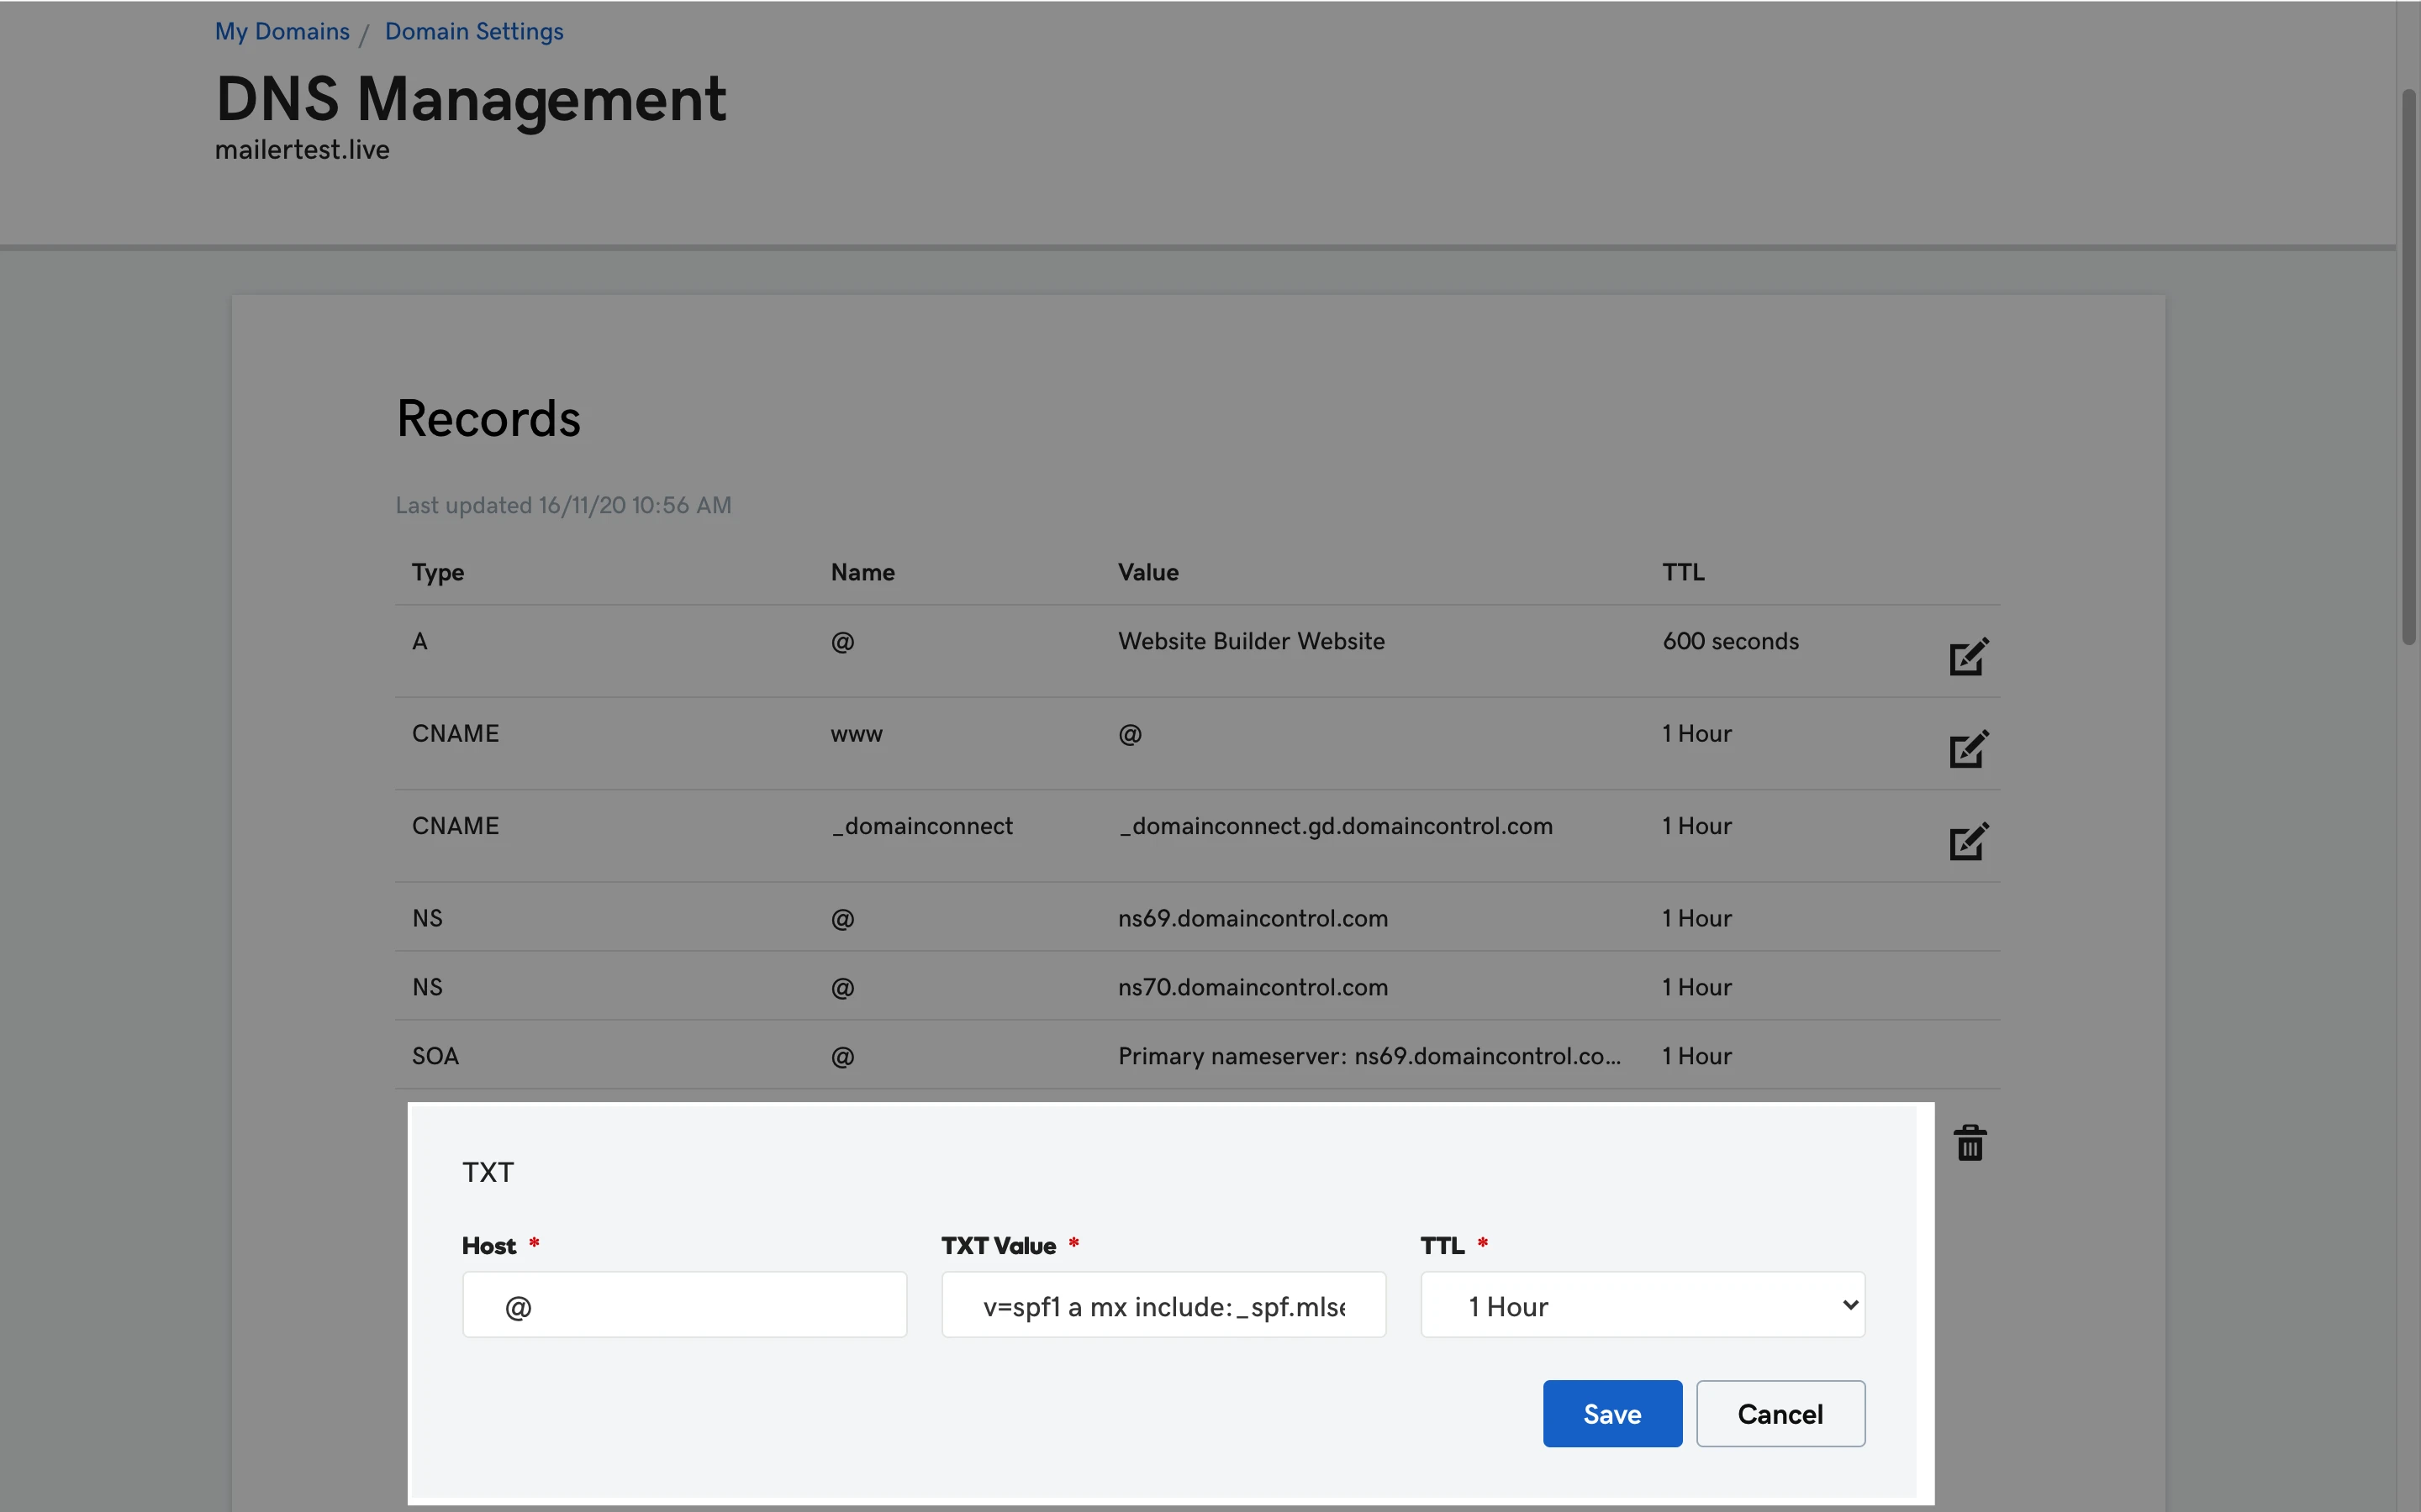Save the TXT record
This screenshot has height=1512, width=2421.
click(x=1611, y=1414)
